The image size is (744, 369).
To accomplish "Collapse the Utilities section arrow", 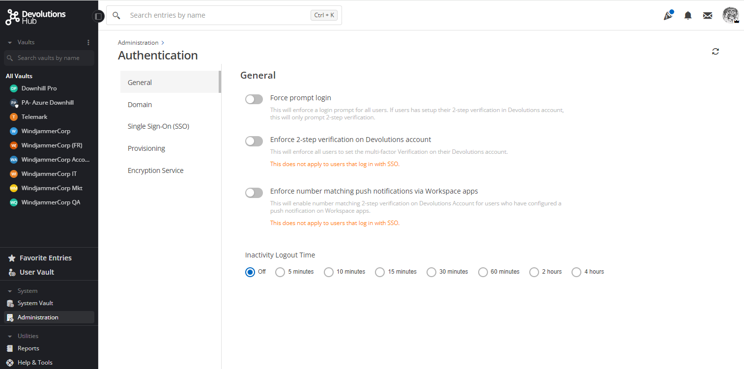I will pyautogui.click(x=10, y=336).
